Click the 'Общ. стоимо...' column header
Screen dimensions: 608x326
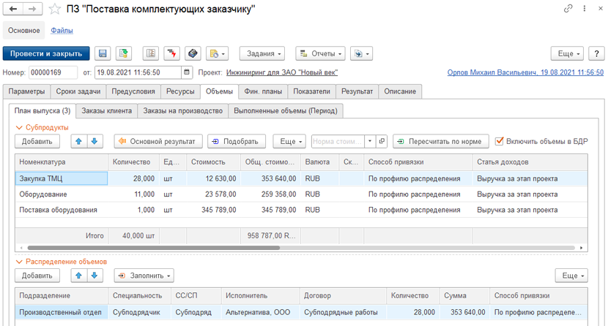tap(270, 162)
